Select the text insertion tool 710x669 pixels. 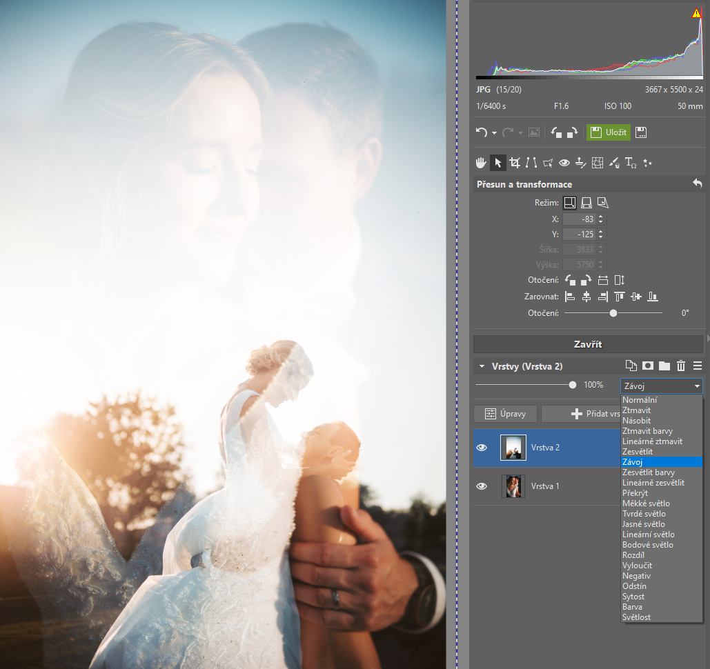tap(630, 163)
